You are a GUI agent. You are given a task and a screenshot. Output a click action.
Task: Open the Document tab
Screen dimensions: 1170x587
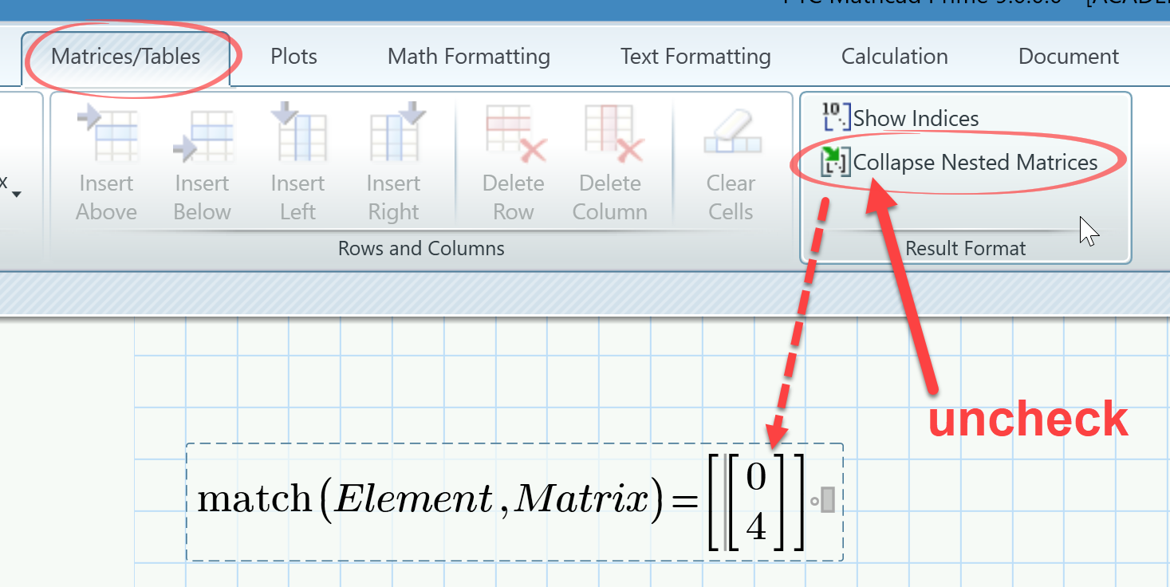pyautogui.click(x=1068, y=56)
